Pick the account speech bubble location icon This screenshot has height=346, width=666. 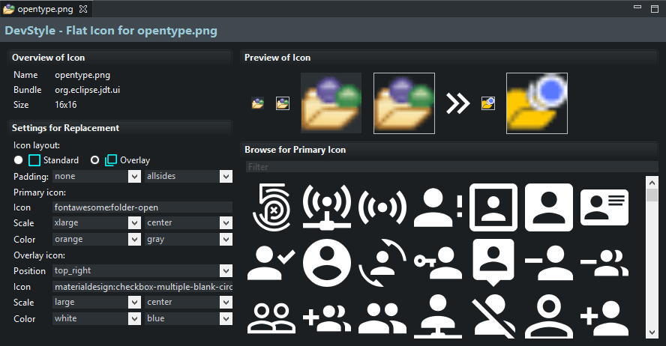coord(493,263)
